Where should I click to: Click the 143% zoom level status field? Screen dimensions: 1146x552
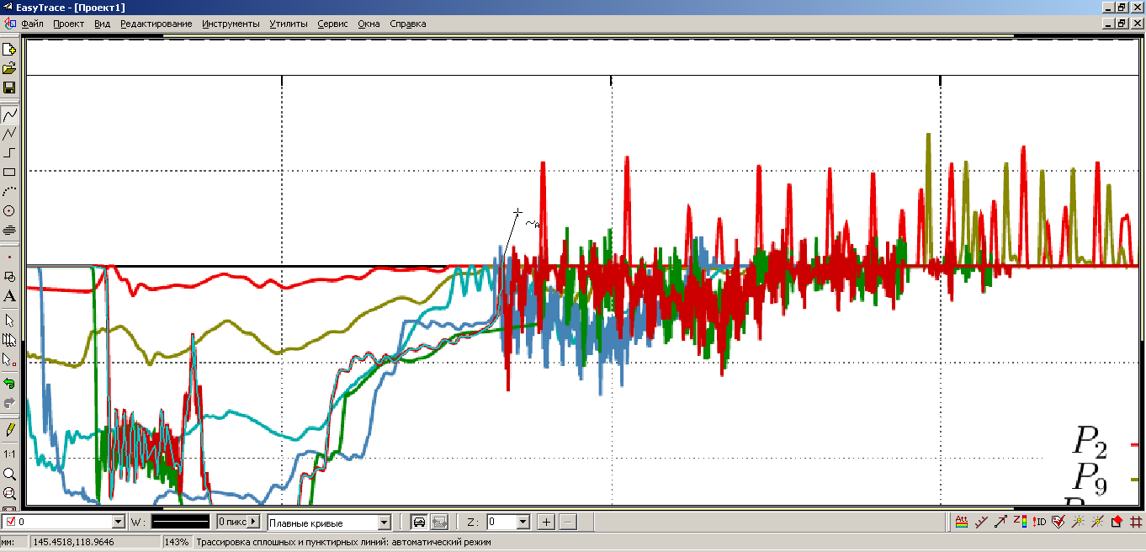click(x=177, y=542)
